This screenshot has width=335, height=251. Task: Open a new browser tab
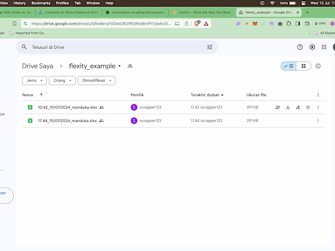pos(307,12)
